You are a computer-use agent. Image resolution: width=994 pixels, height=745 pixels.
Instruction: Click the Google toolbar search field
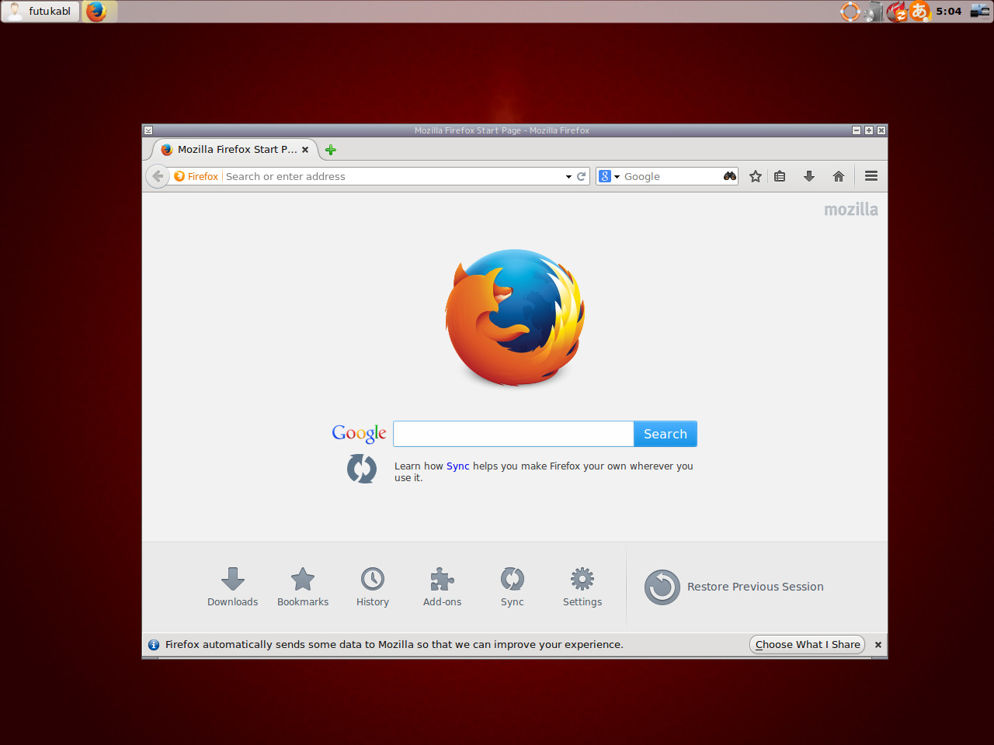[672, 176]
